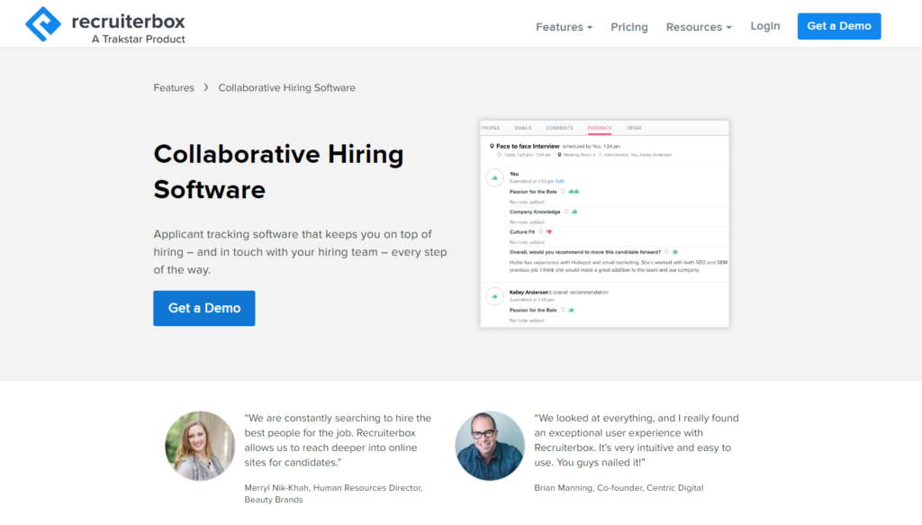922x525 pixels.
Task: Click the pin icon beside Face to face Interview
Action: pos(492,146)
